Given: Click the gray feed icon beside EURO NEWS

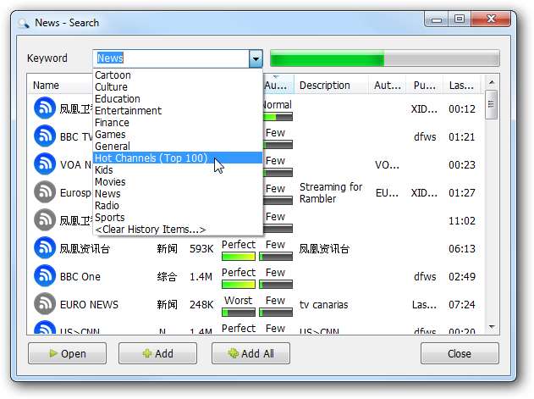Looking at the screenshot, I should [45, 304].
